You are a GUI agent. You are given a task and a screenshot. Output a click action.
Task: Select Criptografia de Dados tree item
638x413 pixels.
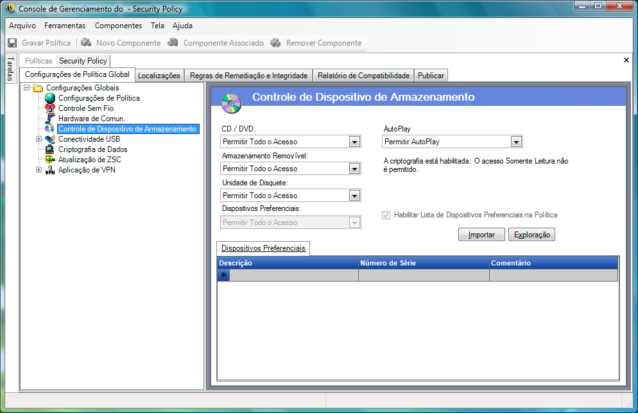coord(93,149)
